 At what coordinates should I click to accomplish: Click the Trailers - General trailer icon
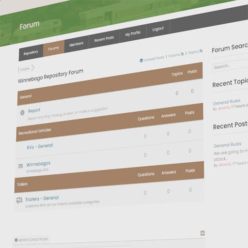(19, 201)
